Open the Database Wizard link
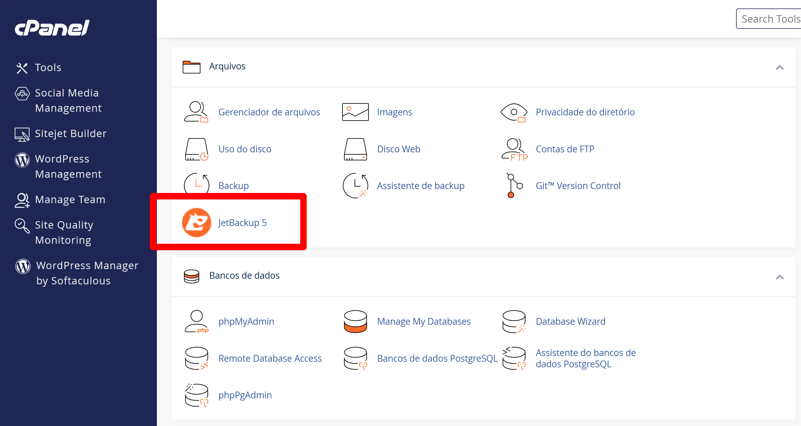 (x=570, y=321)
